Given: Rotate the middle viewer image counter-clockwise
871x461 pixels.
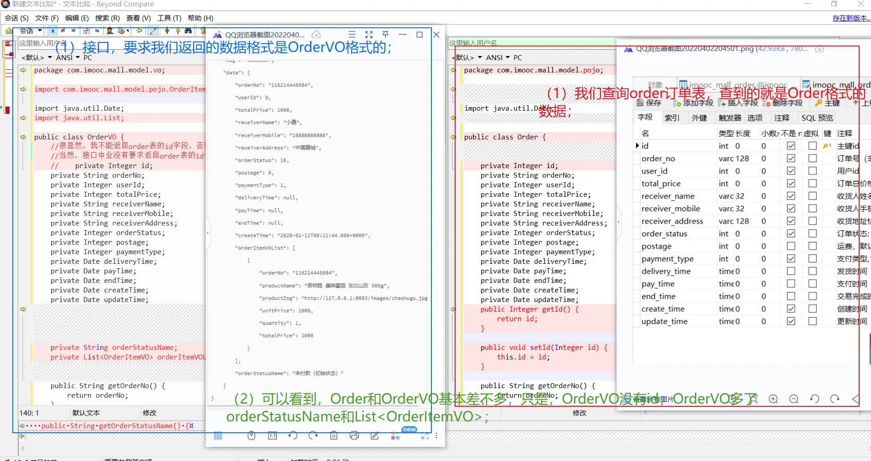Looking at the screenshot, I should (293, 435).
